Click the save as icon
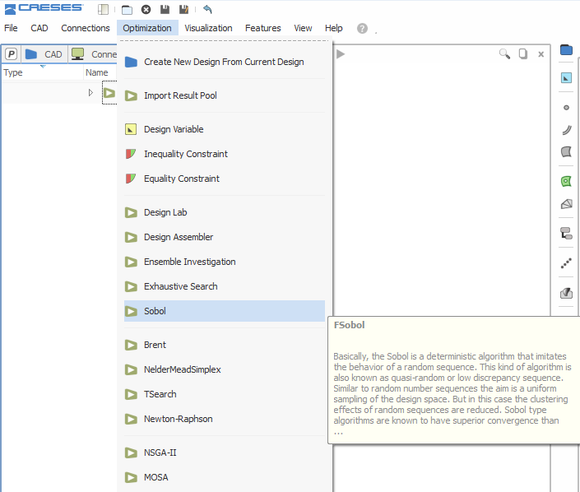580x492 pixels. point(183,9)
